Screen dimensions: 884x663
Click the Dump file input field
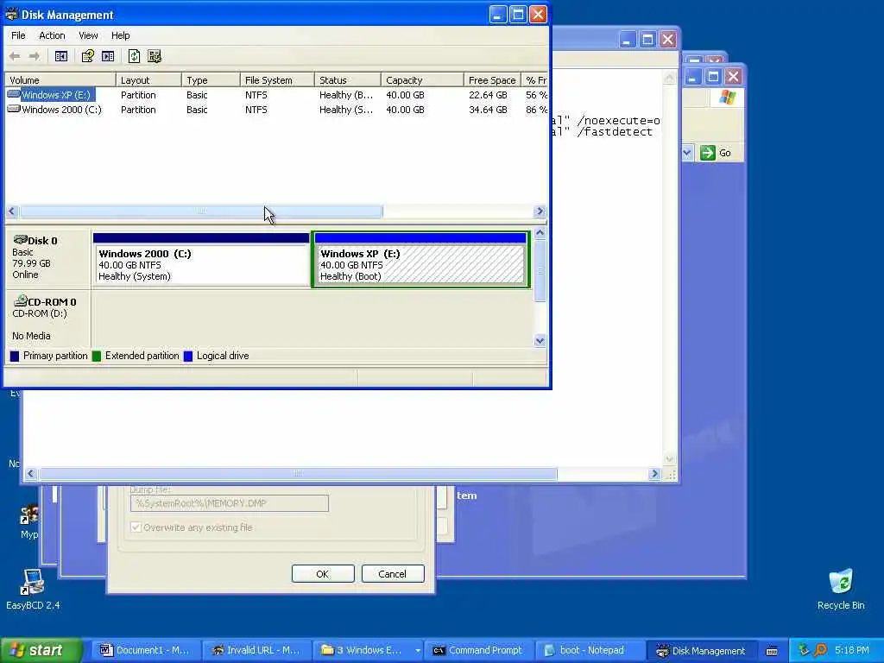[230, 503]
